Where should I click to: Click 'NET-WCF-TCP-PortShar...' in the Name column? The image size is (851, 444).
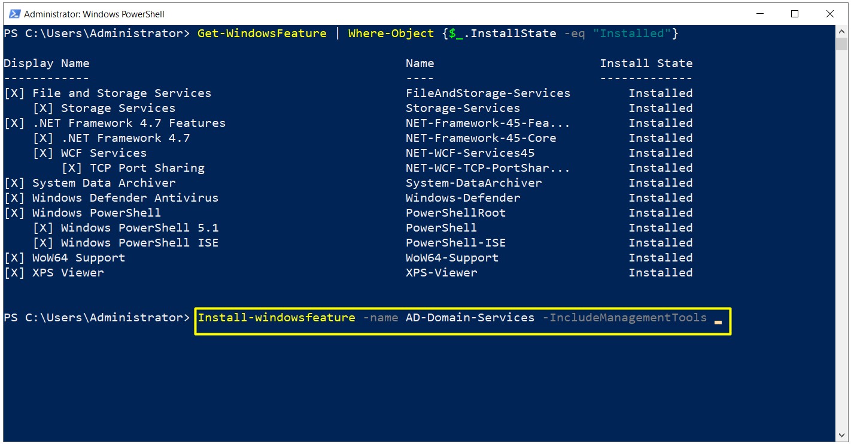click(x=488, y=168)
